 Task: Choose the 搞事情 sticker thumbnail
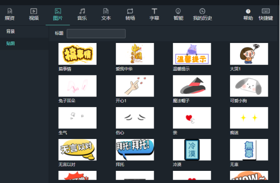click(x=77, y=54)
